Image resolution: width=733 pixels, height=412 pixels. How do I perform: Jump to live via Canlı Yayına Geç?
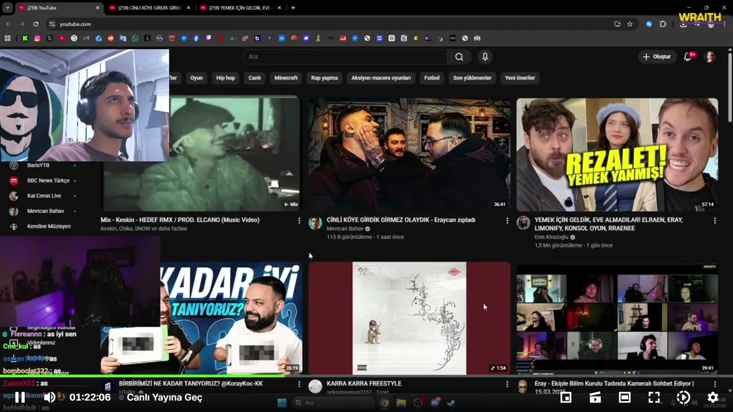(164, 397)
